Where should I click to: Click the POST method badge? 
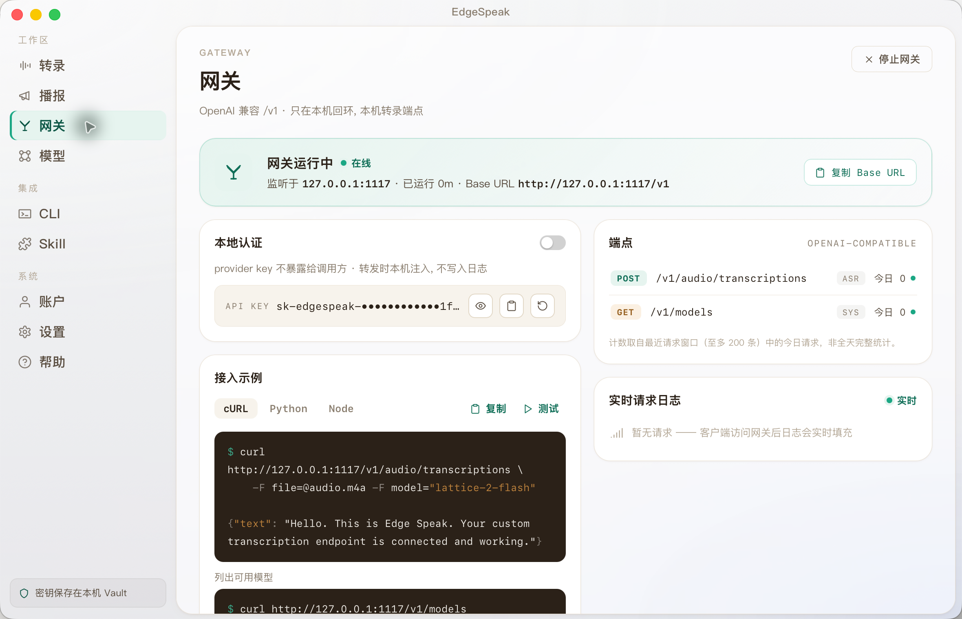click(628, 279)
